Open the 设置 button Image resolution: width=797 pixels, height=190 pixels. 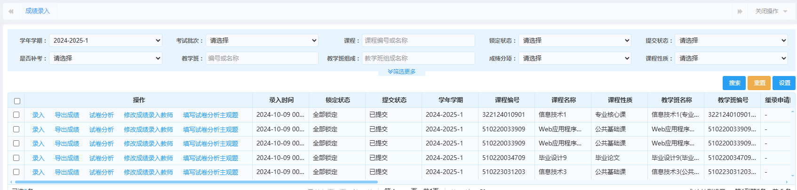pyautogui.click(x=784, y=83)
